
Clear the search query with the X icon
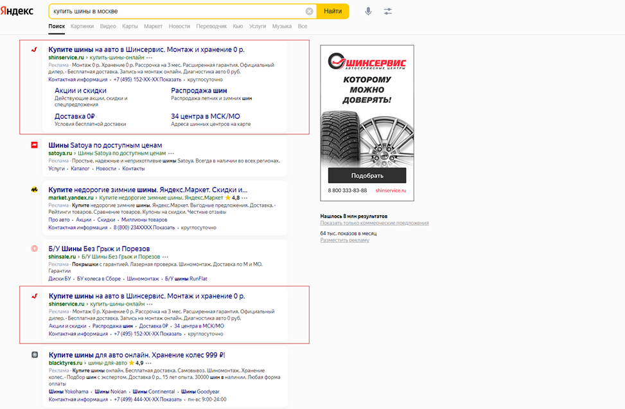tap(309, 12)
